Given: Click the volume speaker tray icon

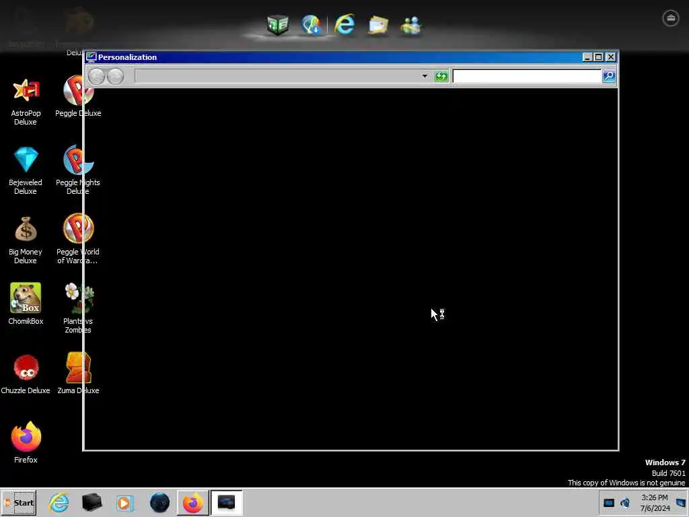Looking at the screenshot, I should click(x=625, y=503).
